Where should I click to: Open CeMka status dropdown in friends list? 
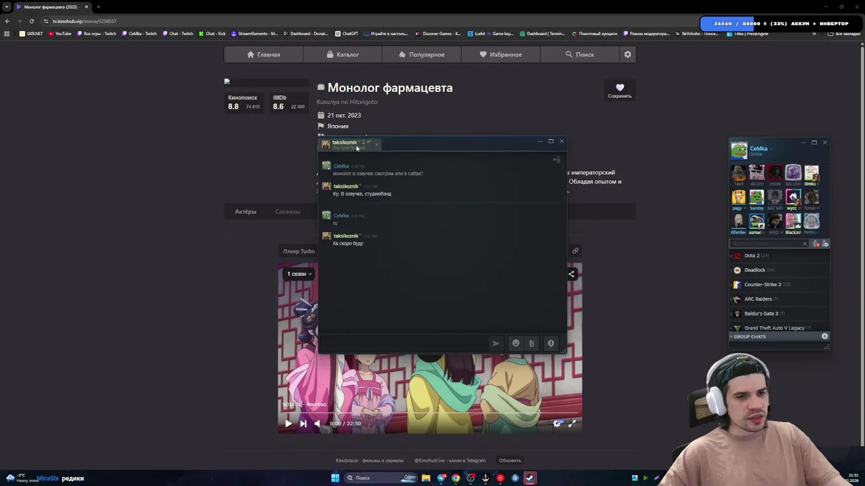(x=771, y=149)
